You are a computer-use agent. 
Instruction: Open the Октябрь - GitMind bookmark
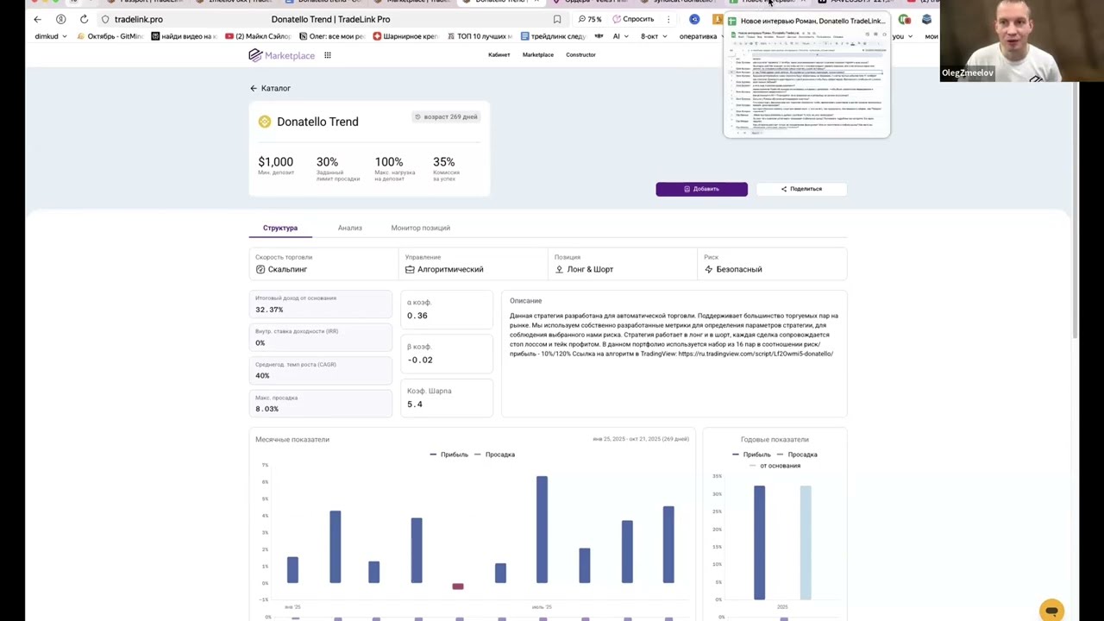(x=110, y=36)
